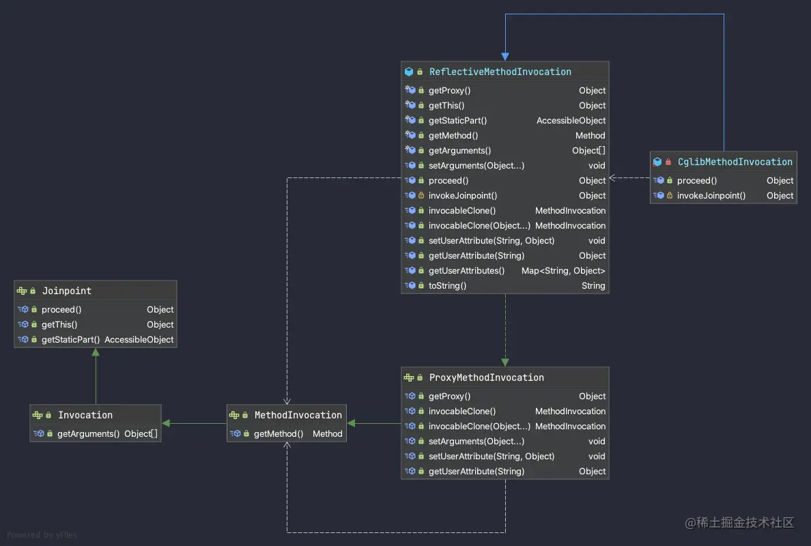The width and height of the screenshot is (811, 546).
Task: Click invocableClone() in ProxyMethodInvocation
Action: 462,411
